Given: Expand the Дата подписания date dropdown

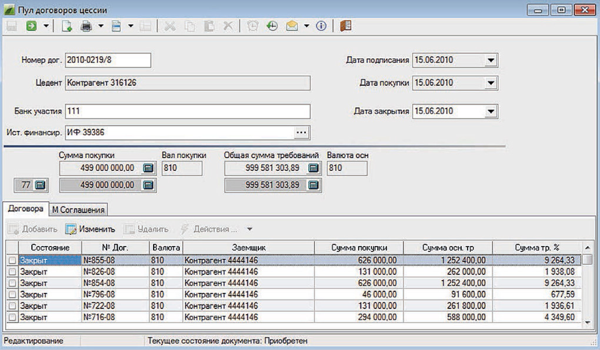Looking at the screenshot, I should tap(491, 60).
